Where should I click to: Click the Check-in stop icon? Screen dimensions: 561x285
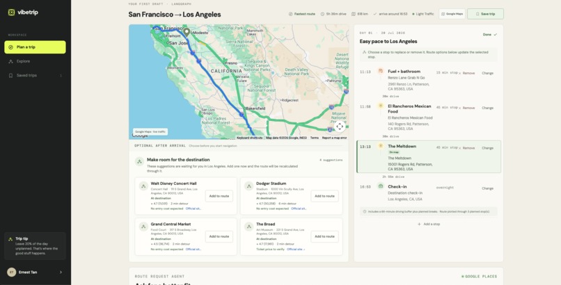380,186
